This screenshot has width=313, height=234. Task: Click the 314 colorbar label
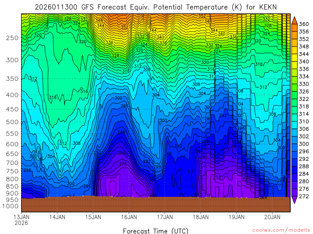[x=304, y=114]
